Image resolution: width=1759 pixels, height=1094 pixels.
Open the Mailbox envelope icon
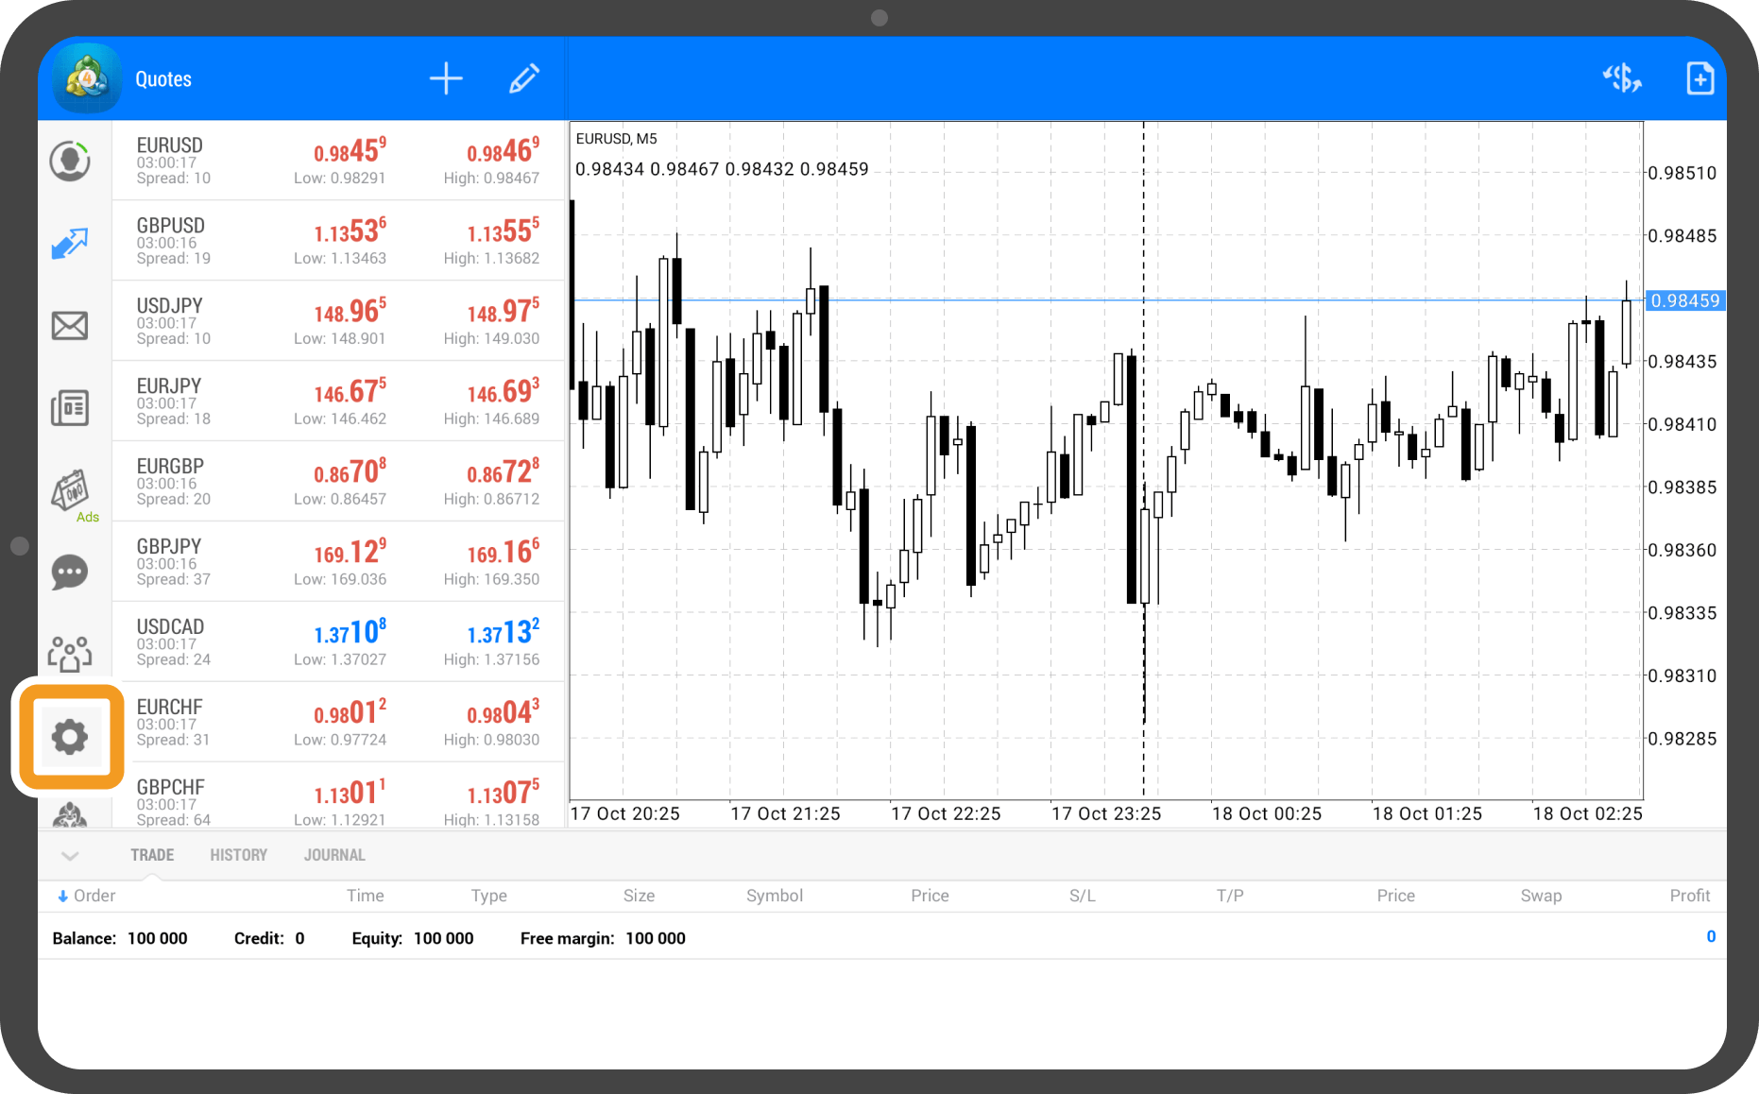pos(70,326)
